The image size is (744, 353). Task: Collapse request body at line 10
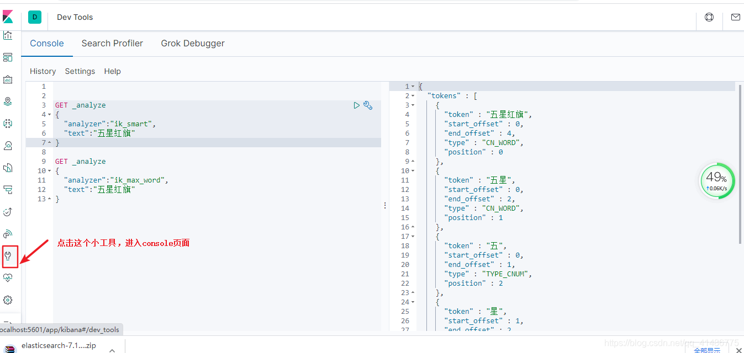click(x=50, y=171)
